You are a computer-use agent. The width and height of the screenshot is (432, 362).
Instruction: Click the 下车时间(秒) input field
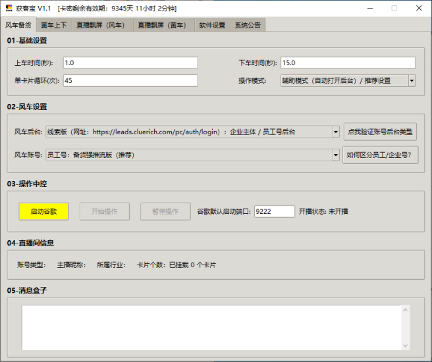(348, 63)
